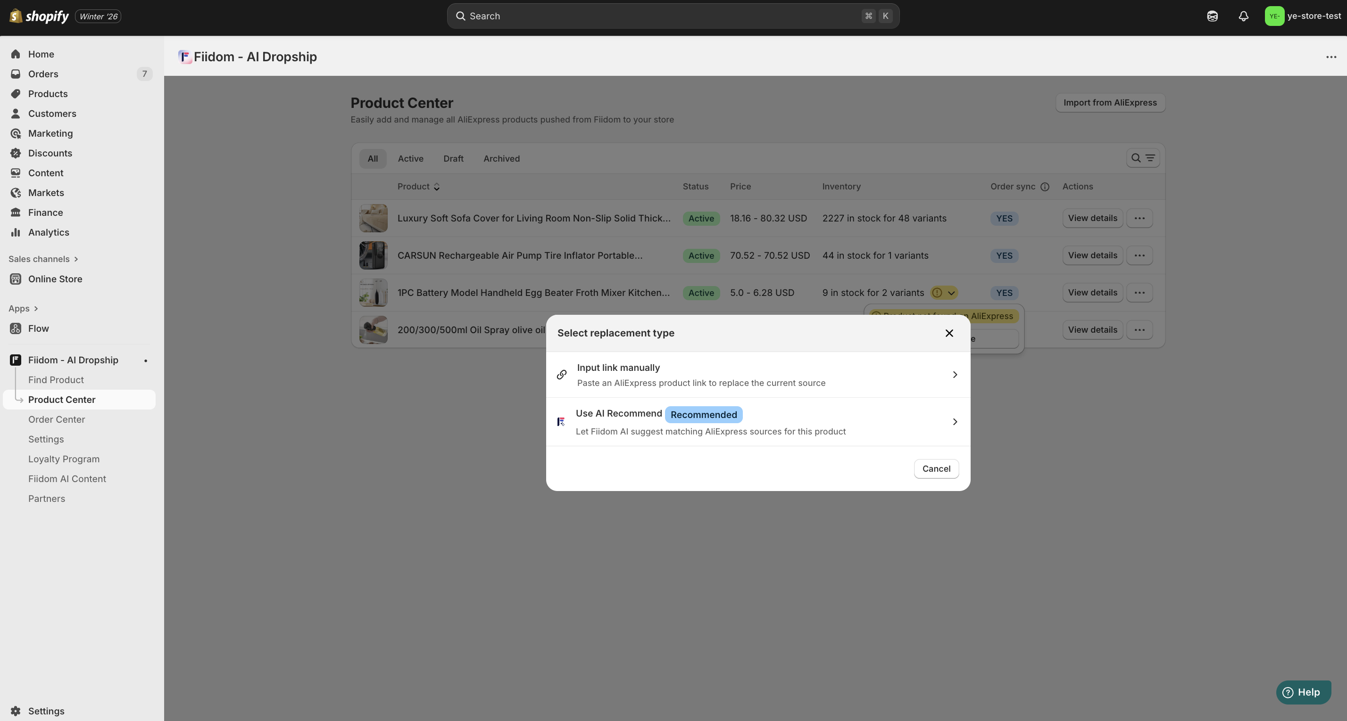This screenshot has width=1347, height=721.
Task: Click the link icon for Input link manually
Action: [x=562, y=375]
